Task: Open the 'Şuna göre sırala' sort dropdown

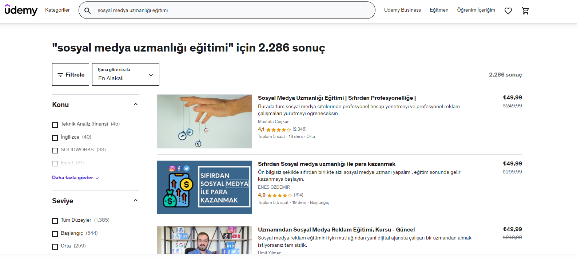Action: click(x=126, y=74)
